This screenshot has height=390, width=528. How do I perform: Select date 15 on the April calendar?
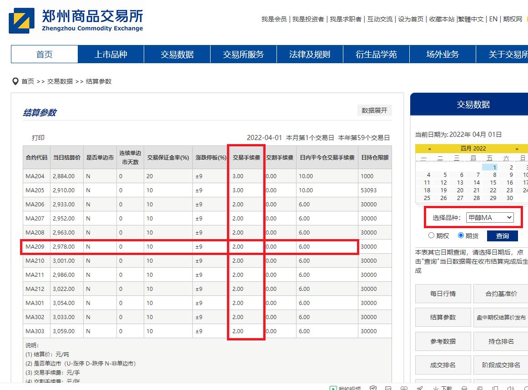click(x=493, y=182)
